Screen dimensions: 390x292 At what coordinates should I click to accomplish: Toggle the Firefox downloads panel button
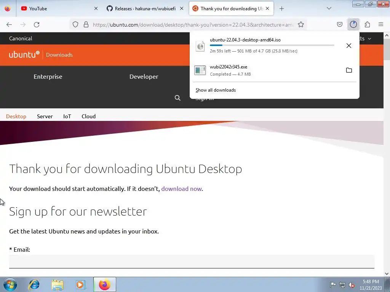pos(353,25)
